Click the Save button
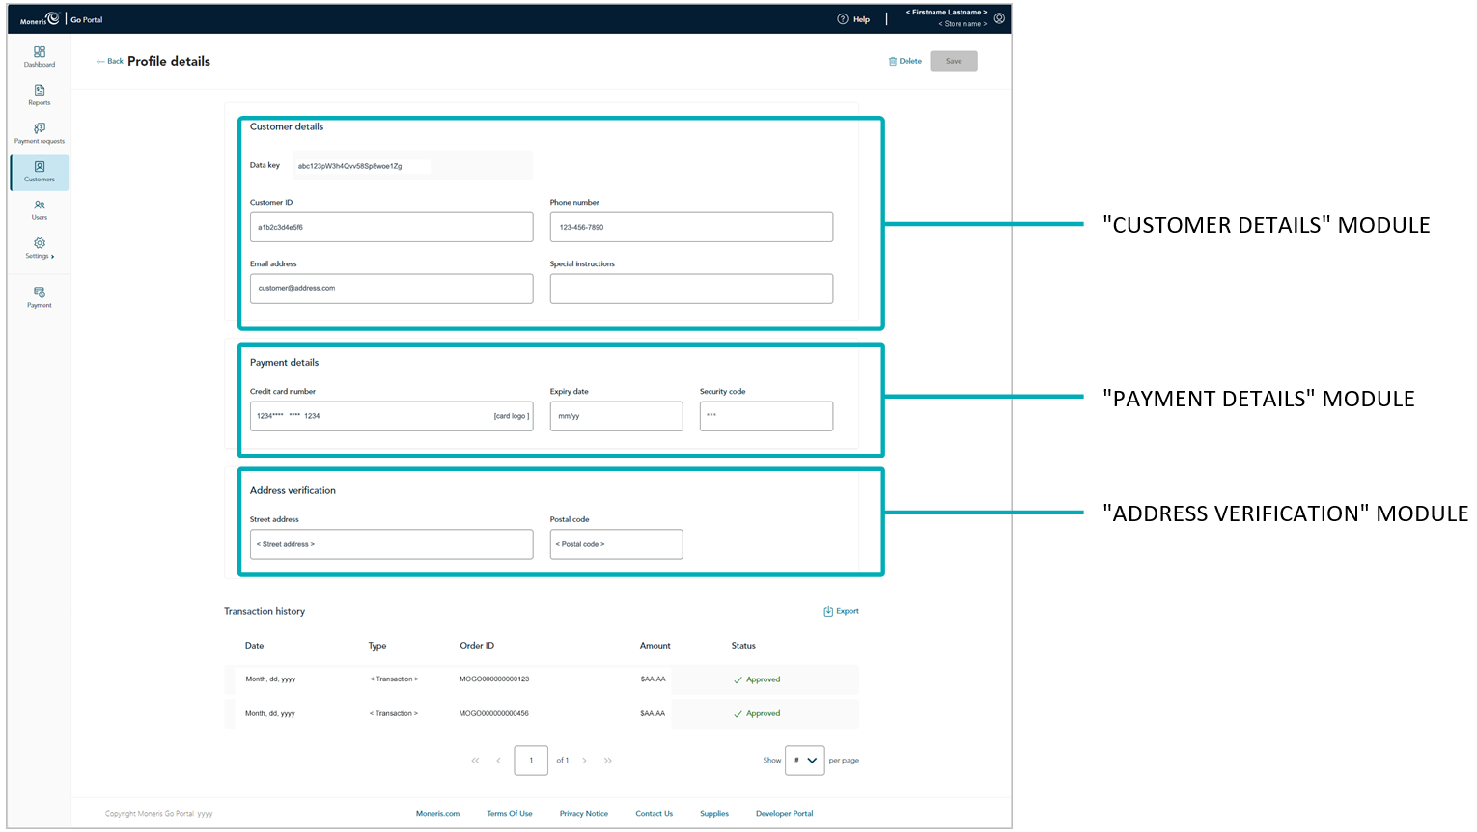1477x832 pixels. (954, 61)
